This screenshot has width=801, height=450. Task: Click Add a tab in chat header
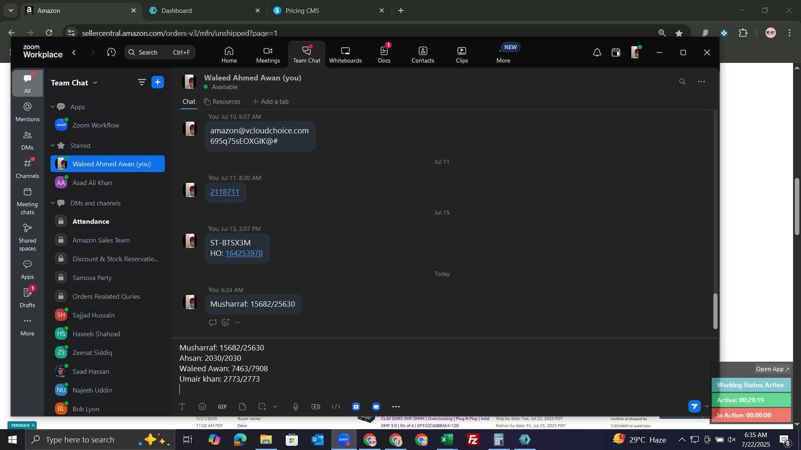(271, 101)
